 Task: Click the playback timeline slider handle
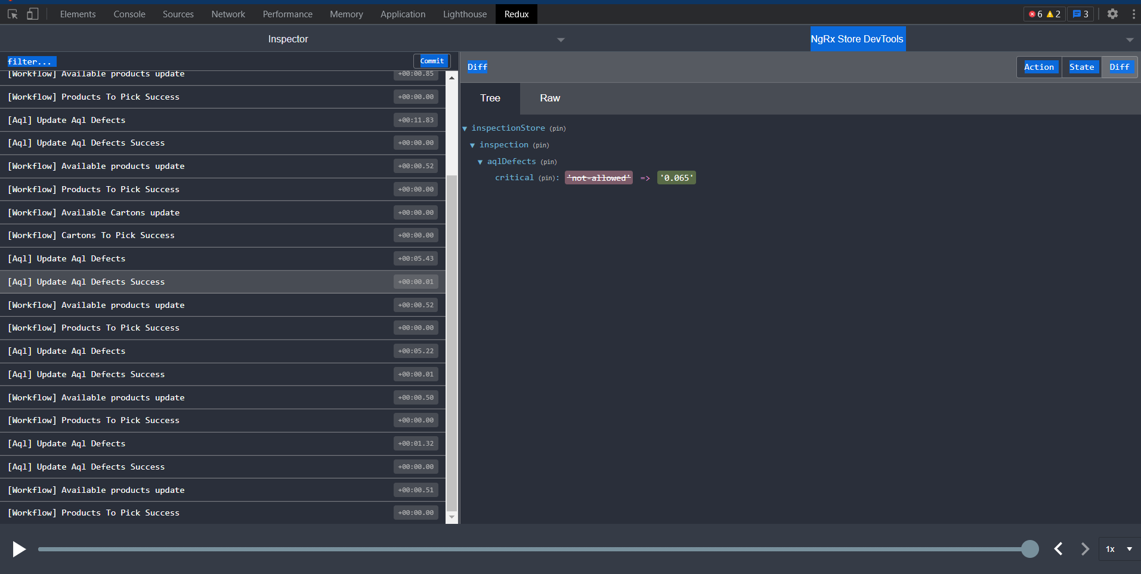[1029, 549]
